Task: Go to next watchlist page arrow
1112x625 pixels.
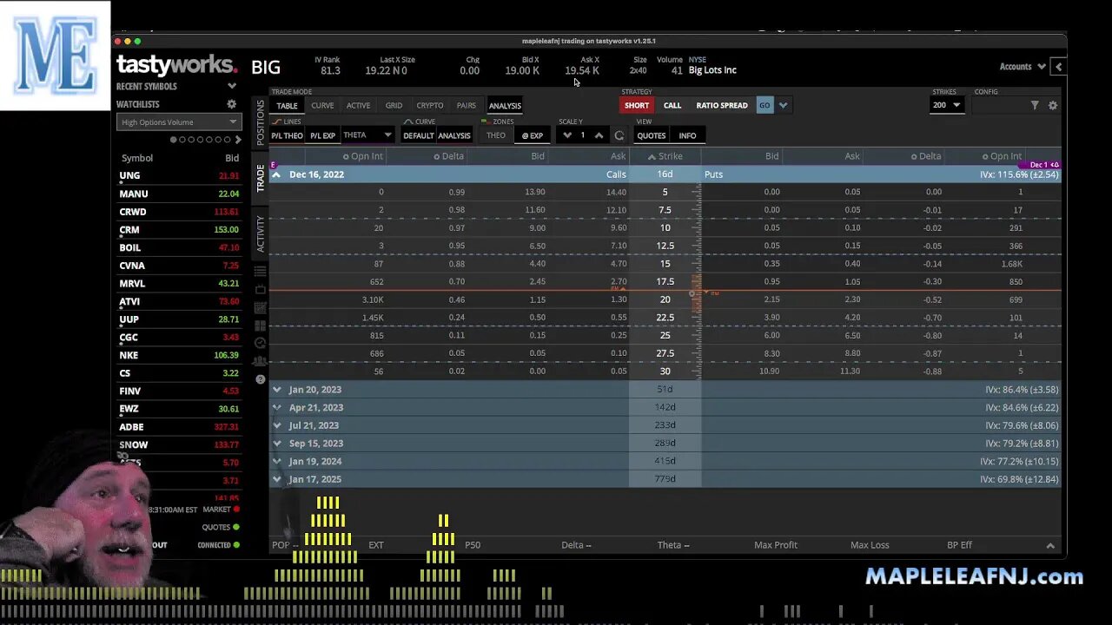Action: pyautogui.click(x=238, y=140)
